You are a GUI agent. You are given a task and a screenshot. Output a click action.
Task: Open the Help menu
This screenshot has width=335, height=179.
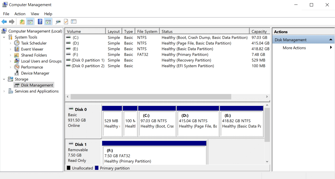coord(48,14)
